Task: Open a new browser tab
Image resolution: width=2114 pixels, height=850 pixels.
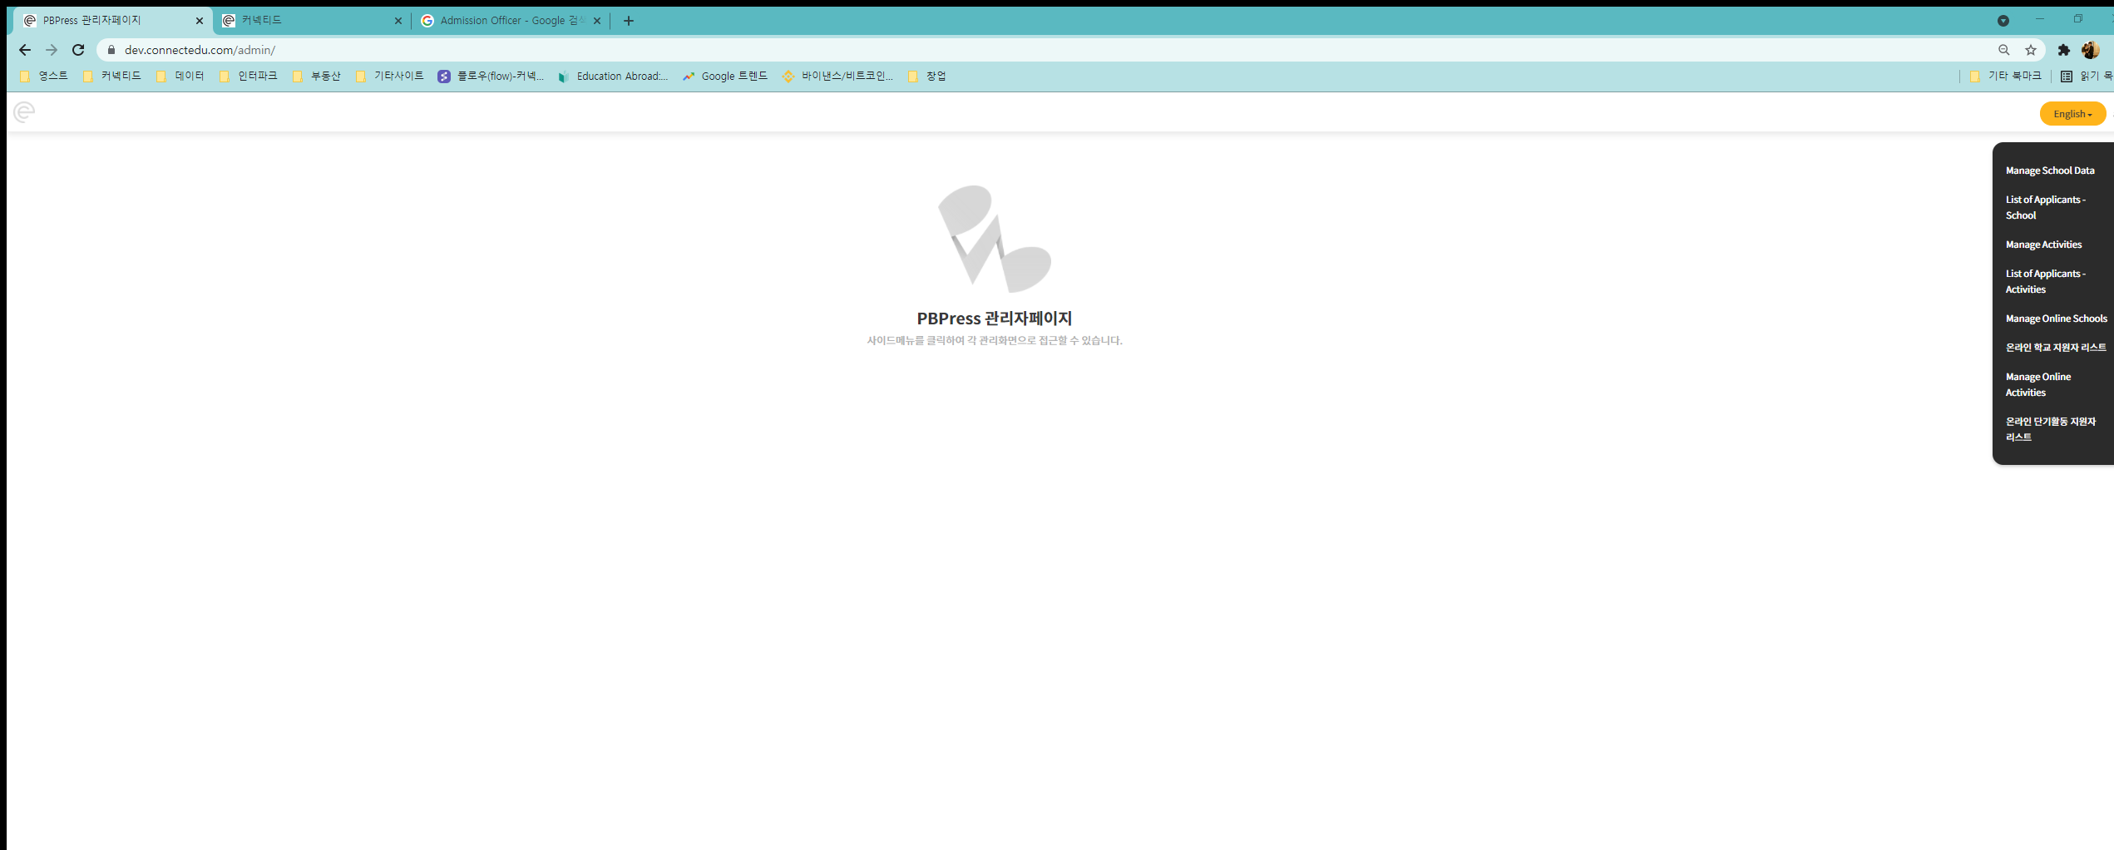Action: [x=629, y=21]
